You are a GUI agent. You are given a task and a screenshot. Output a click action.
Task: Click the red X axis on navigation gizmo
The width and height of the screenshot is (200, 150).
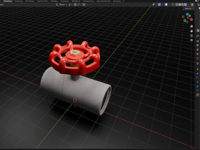click(192, 20)
